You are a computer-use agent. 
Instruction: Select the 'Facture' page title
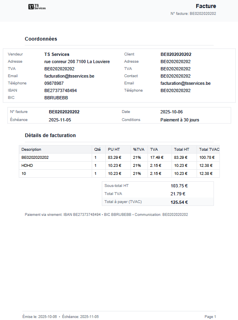point(206,6)
